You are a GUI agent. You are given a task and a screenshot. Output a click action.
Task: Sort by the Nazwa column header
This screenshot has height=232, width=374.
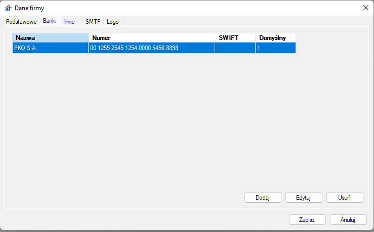pos(50,38)
